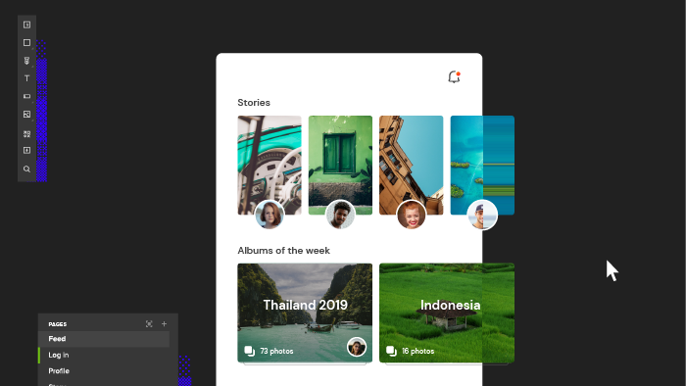
Task: Select the Rectangle shape tool
Action: tap(26, 43)
